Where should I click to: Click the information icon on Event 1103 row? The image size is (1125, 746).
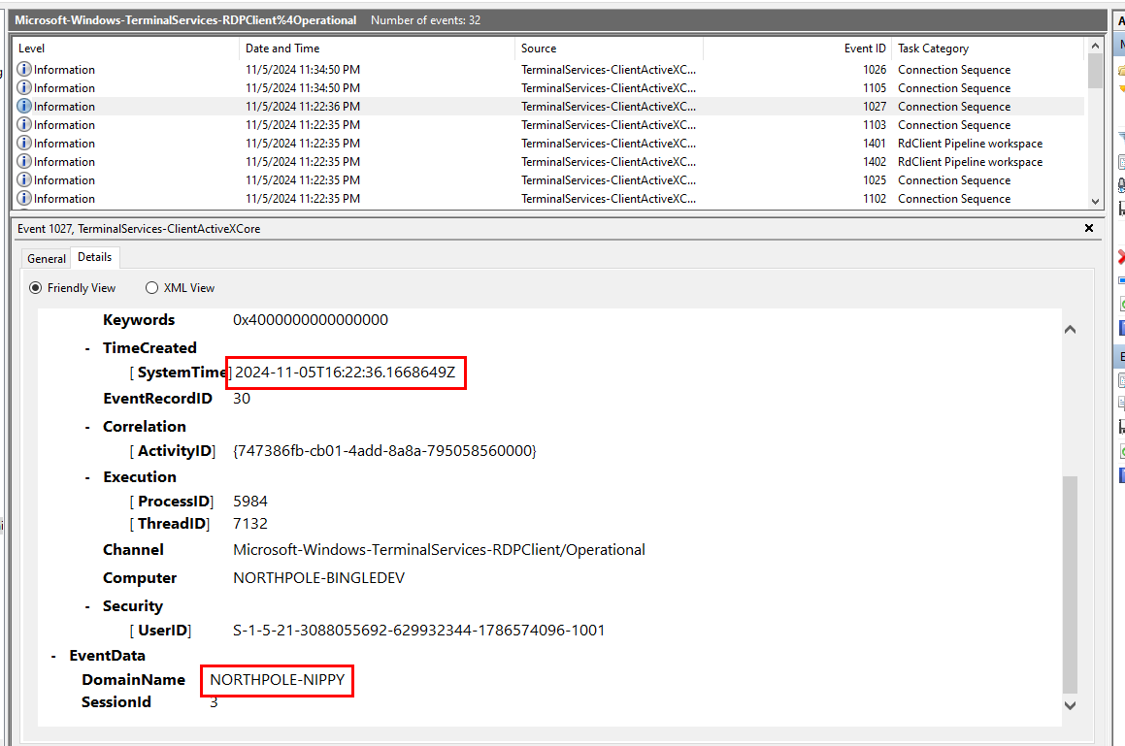pyautogui.click(x=24, y=125)
